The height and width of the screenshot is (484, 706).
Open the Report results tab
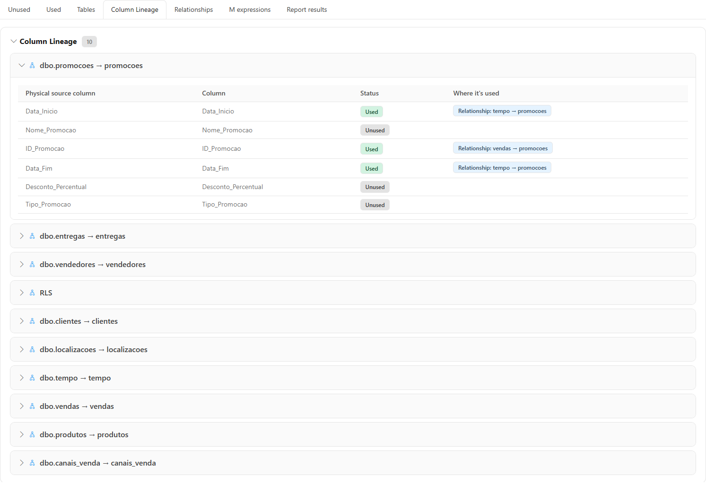point(307,9)
